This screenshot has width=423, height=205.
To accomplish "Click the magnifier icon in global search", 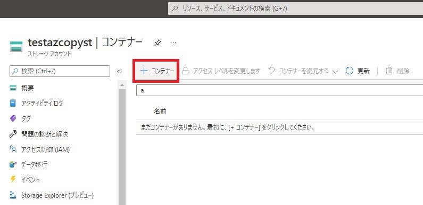I will tap(175, 8).
